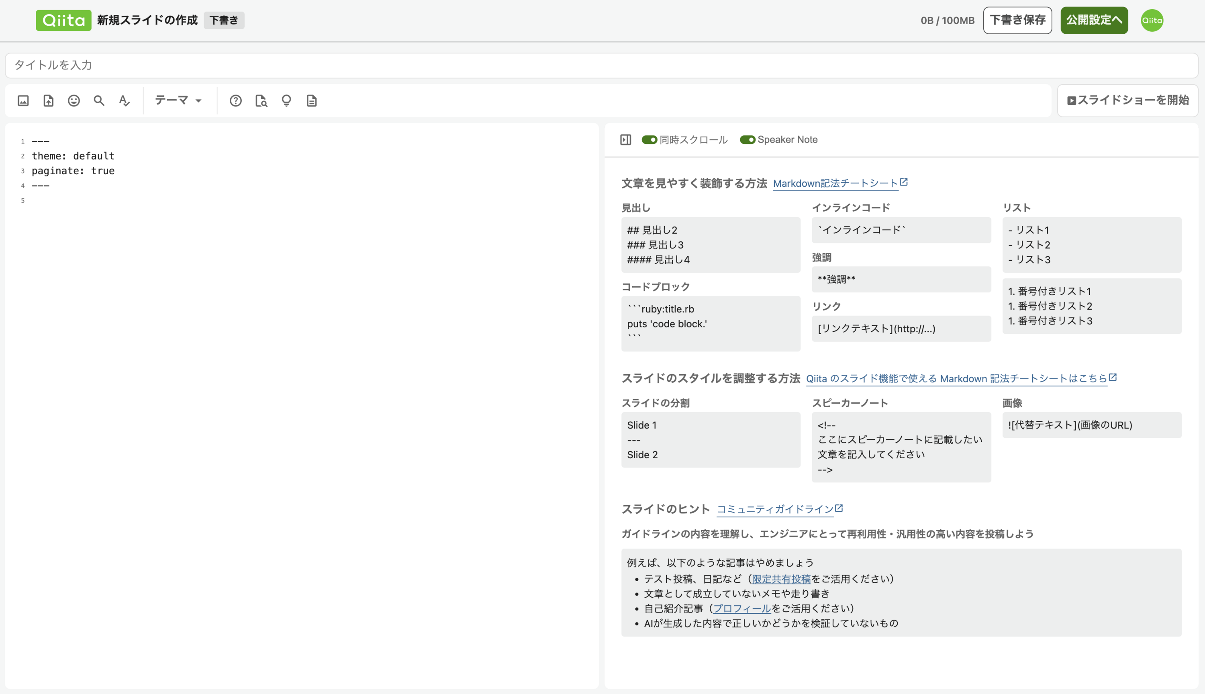Image resolution: width=1205 pixels, height=694 pixels.
Task: Click 'theme: default' line in editor
Action: click(73, 156)
